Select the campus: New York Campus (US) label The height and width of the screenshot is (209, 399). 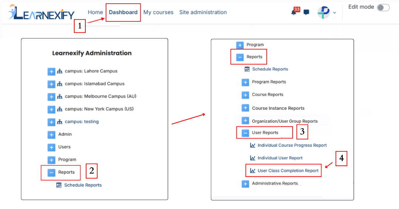(99, 109)
